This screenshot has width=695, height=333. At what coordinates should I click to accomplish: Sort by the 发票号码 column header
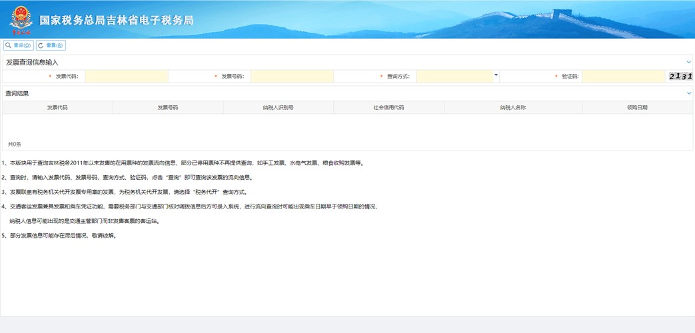(168, 107)
